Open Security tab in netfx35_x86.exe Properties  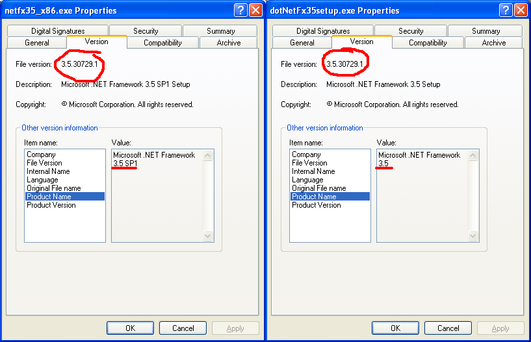pyautogui.click(x=146, y=31)
